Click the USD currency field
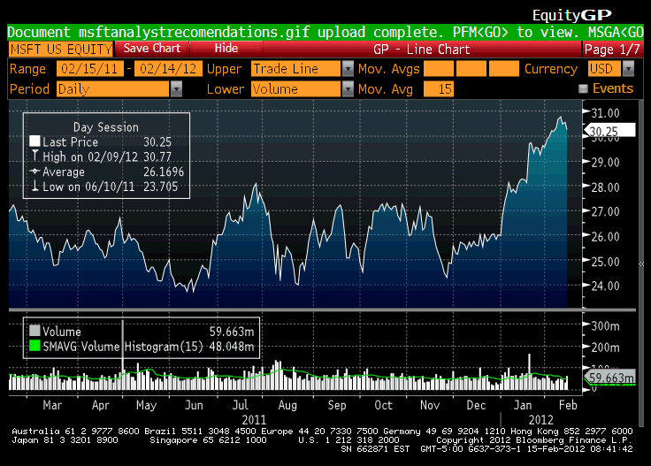Viewport: 651px width, 466px height. [x=604, y=68]
